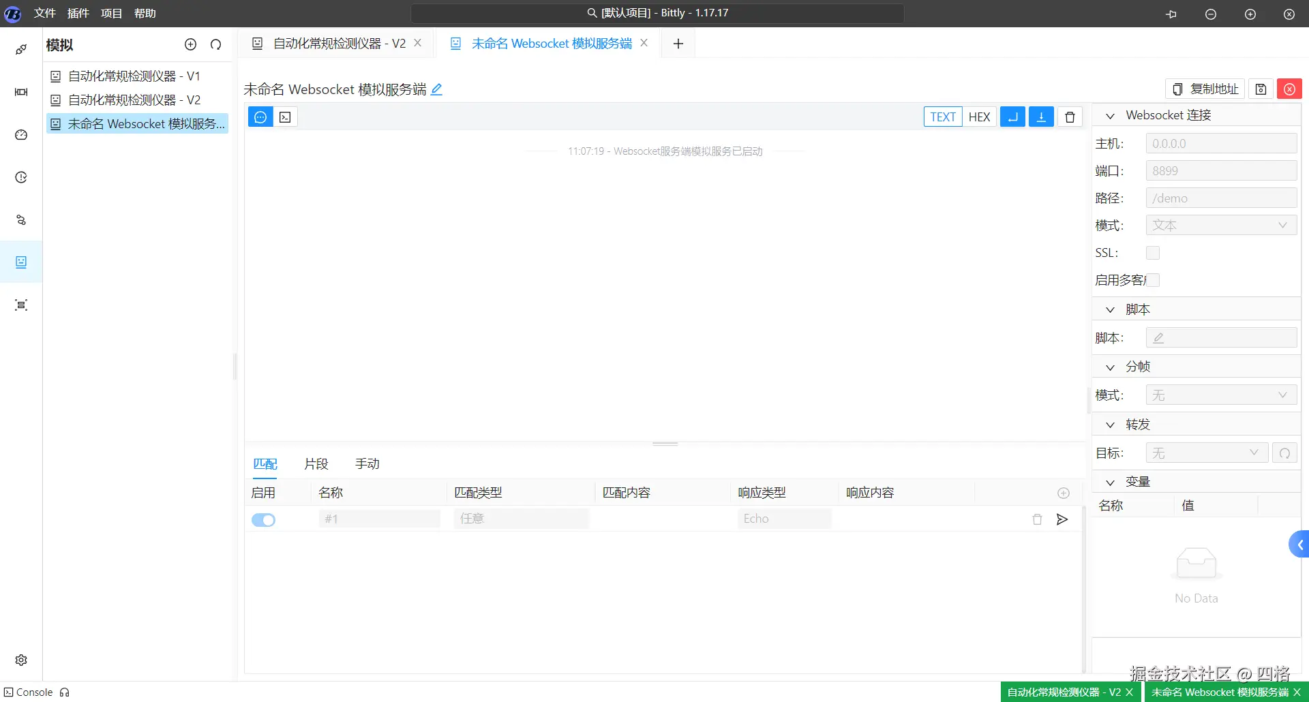Click the 脚本 script input field
Viewport: 1309px width, 702px height.
click(x=1221, y=338)
